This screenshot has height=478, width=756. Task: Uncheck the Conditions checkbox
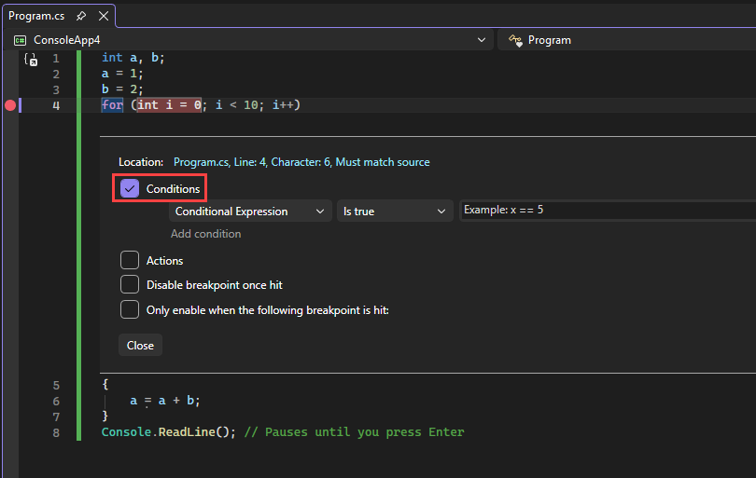click(x=130, y=188)
